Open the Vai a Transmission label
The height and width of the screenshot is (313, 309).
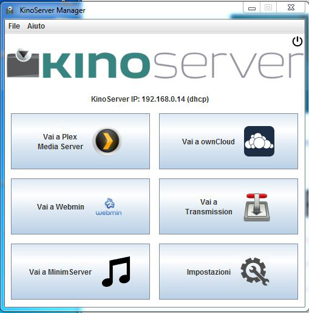[x=209, y=207]
